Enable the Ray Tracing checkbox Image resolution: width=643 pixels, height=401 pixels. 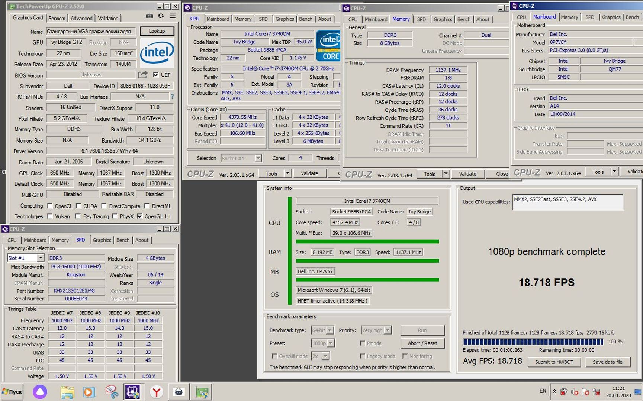point(78,216)
